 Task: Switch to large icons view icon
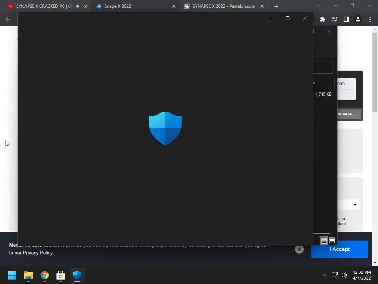tap(332, 240)
